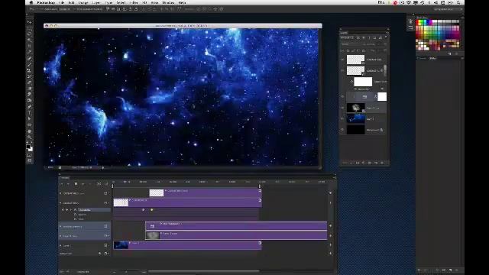The width and height of the screenshot is (489, 275).
Task: Open macOS Spotlight search icon
Action: [458, 2]
